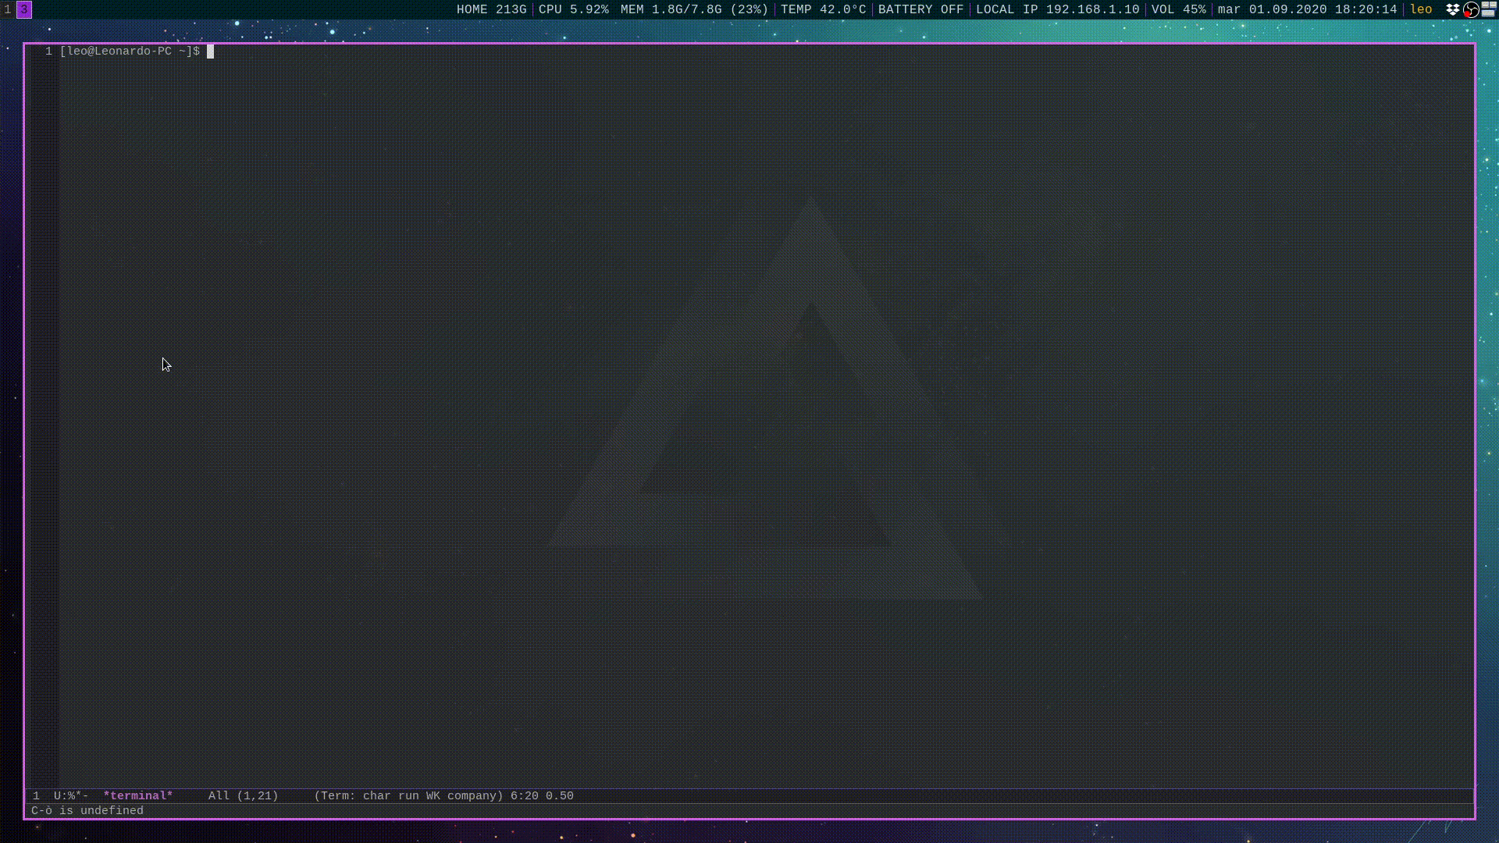Switch to workspace 1

[x=8, y=9]
